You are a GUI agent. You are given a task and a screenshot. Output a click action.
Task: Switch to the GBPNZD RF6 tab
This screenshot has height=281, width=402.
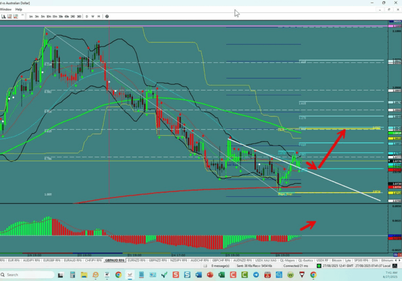tap(158, 260)
